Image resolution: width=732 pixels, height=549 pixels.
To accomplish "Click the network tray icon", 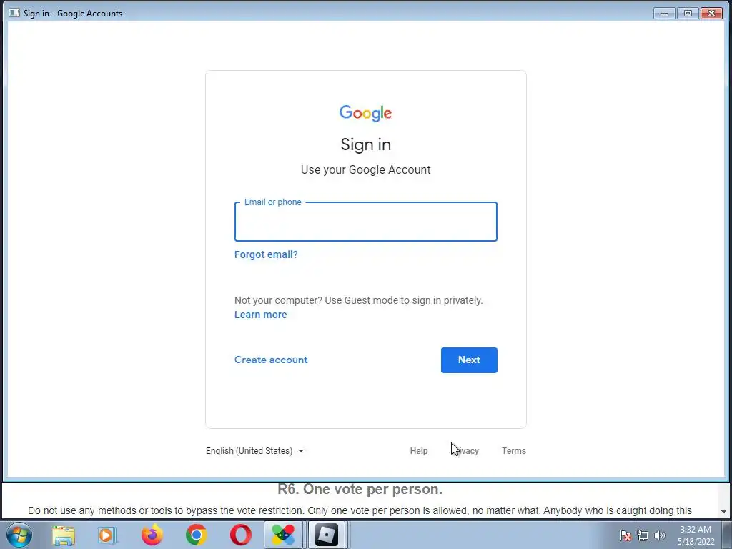I will [x=643, y=535].
